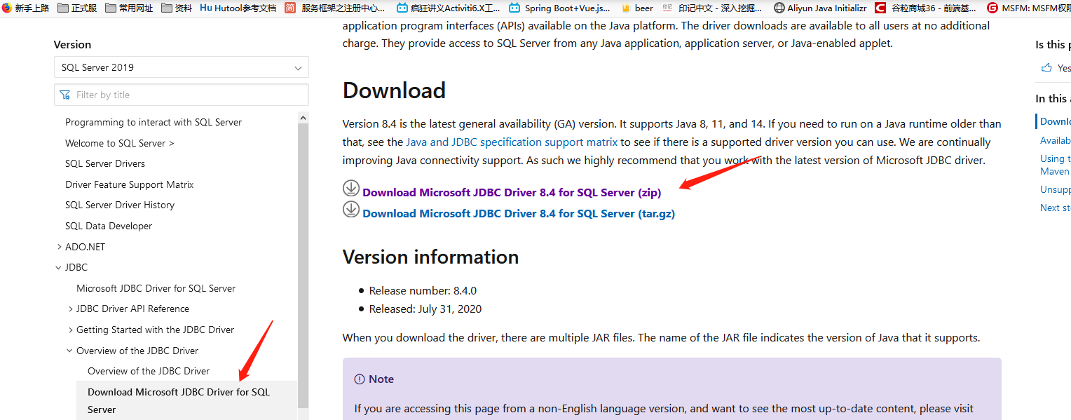Jump to Using the driver with Maven section
The width and height of the screenshot is (1071, 420).
pos(1055,165)
